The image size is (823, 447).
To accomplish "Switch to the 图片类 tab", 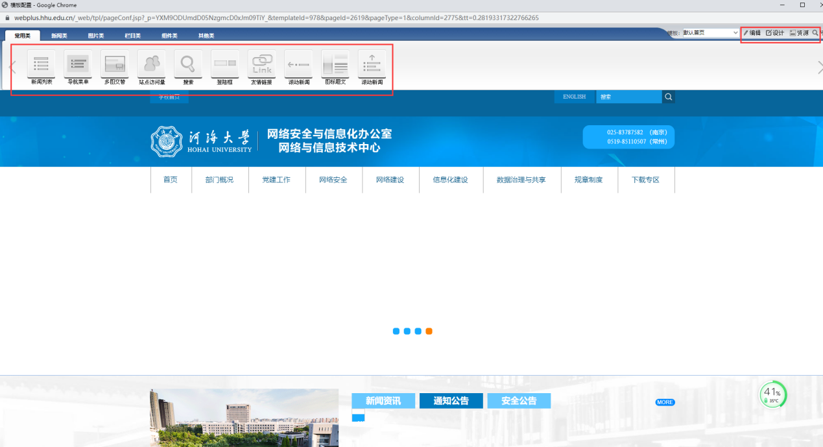I will point(96,36).
